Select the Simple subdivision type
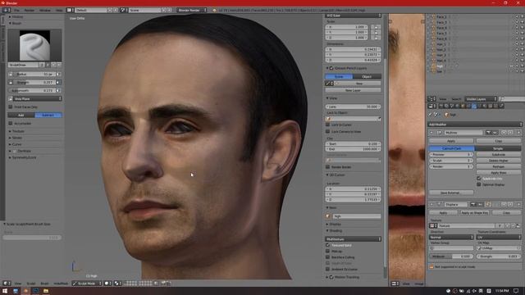 click(x=498, y=148)
